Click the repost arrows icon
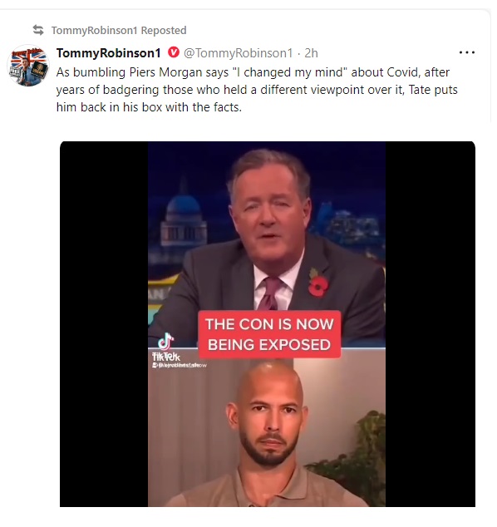This screenshot has width=497, height=527. tap(38, 30)
